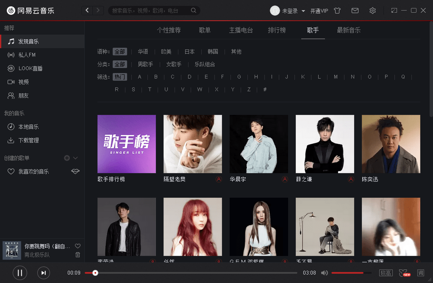The height and width of the screenshot is (283, 433).
Task: Collapse the 创建的歌单 section chevron
Action: tap(75, 158)
